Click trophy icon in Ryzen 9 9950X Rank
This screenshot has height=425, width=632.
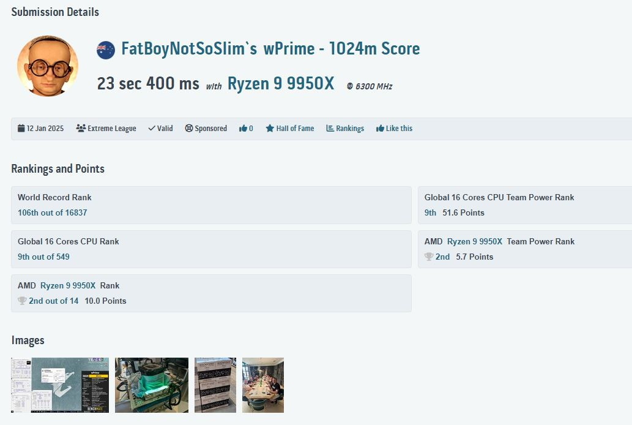coord(22,301)
